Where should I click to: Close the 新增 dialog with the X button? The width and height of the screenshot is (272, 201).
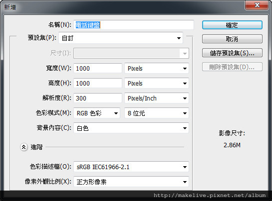257,5
